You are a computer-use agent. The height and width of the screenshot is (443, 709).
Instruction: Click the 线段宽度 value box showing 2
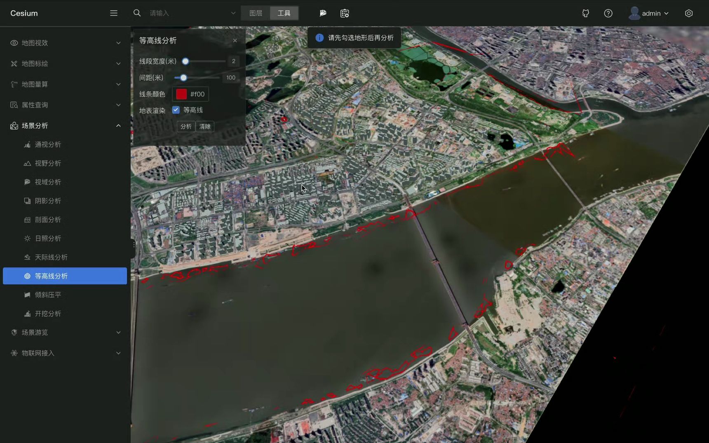click(233, 61)
